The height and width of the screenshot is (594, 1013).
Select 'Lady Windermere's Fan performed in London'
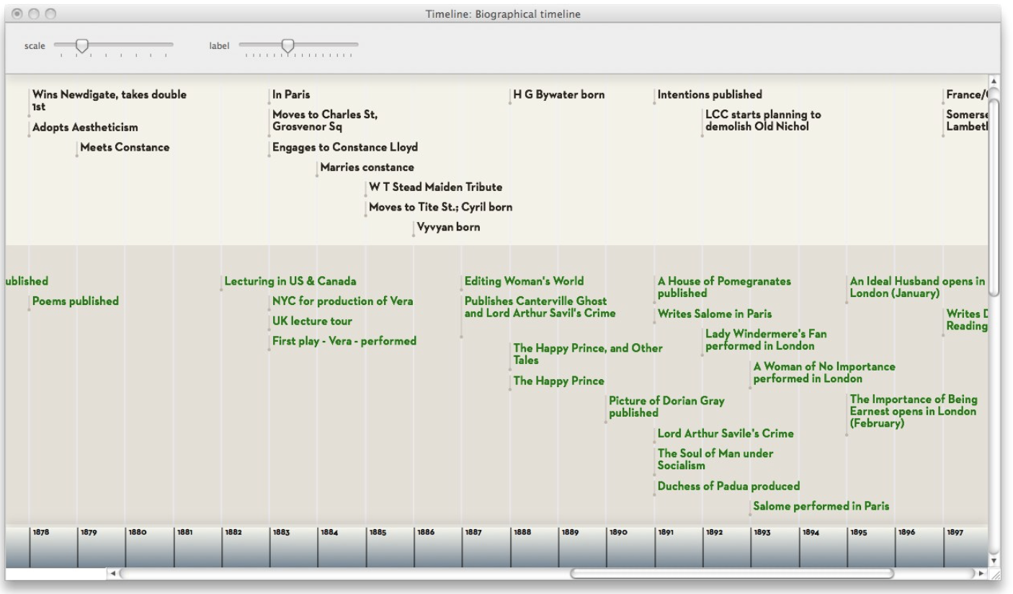(766, 340)
